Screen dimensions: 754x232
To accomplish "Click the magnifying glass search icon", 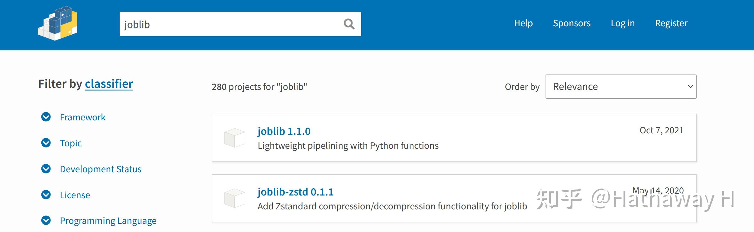I will 349,24.
